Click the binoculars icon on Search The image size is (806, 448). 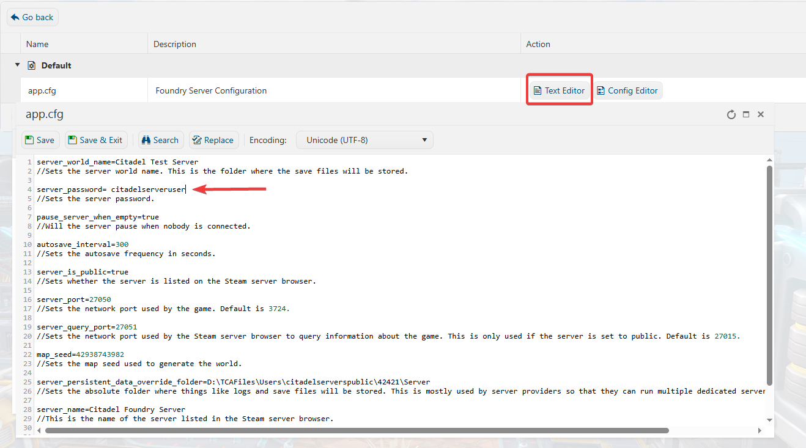point(146,140)
